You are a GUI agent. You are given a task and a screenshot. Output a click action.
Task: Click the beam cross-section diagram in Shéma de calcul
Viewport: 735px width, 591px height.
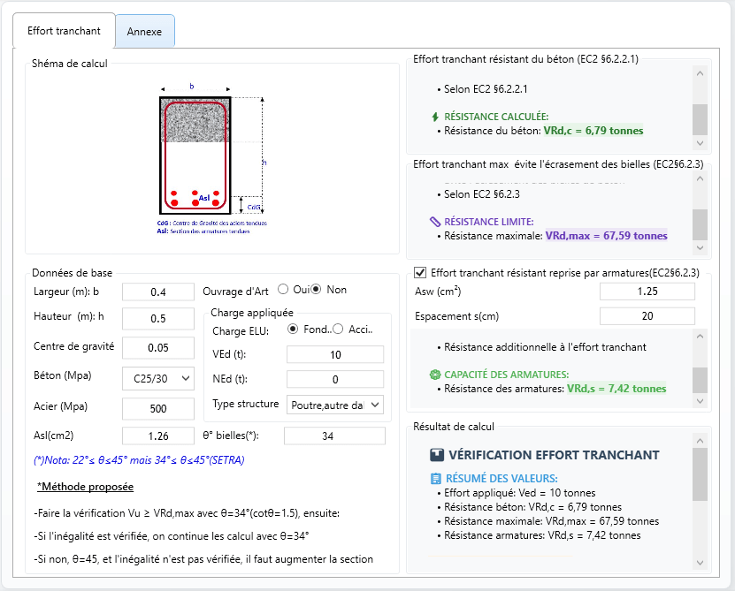[196, 150]
